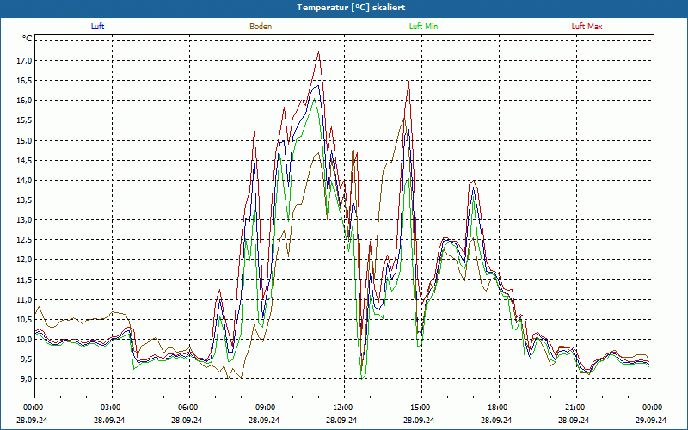The width and height of the screenshot is (688, 430).
Task: Click the 16,5 y-axis value
Action: tap(25, 81)
